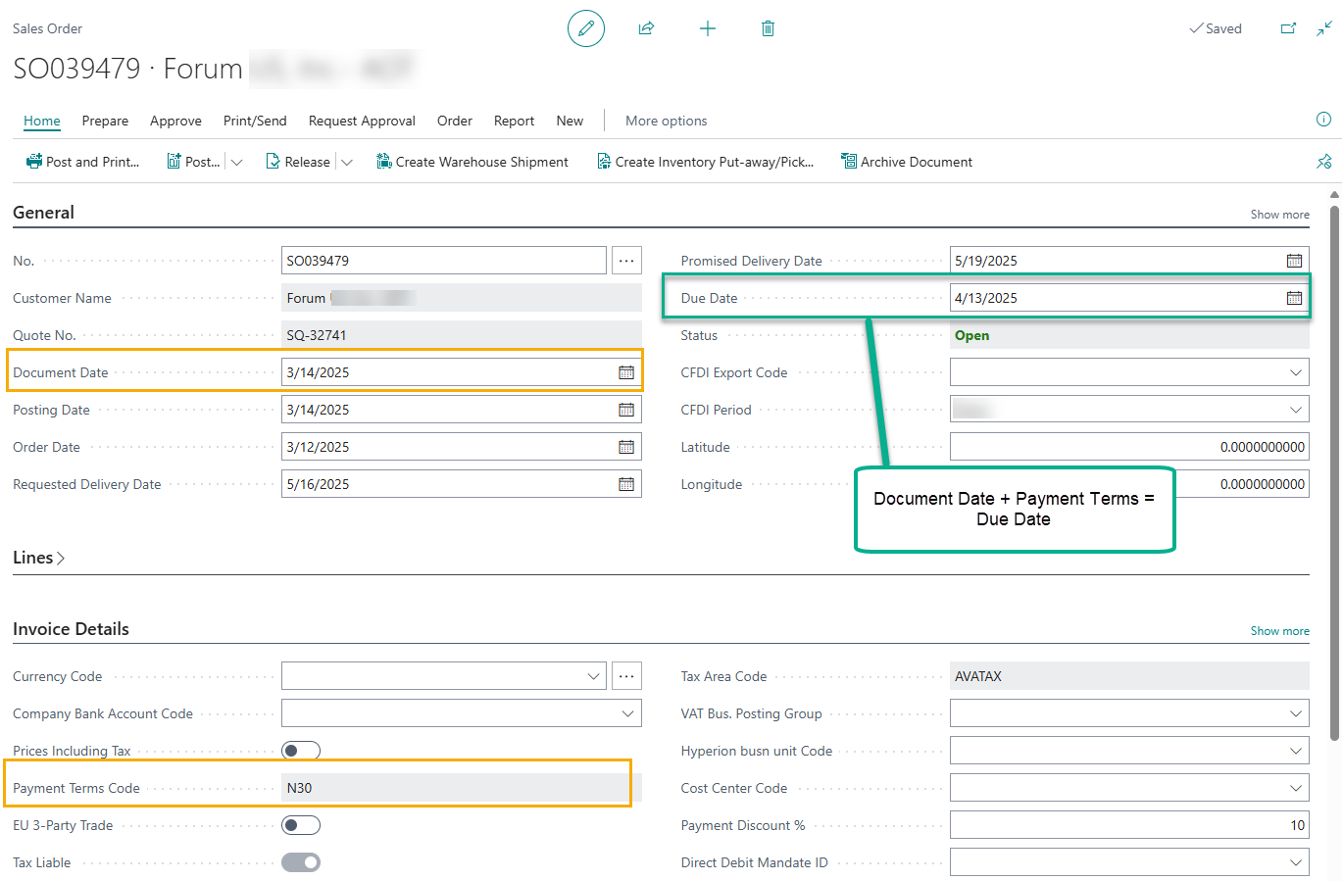Expand the Post dropdown arrow
Viewport: 1343px width, 881px height.
click(x=236, y=162)
